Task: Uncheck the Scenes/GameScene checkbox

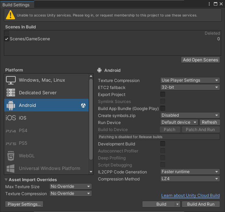Action: pyautogui.click(x=7, y=39)
